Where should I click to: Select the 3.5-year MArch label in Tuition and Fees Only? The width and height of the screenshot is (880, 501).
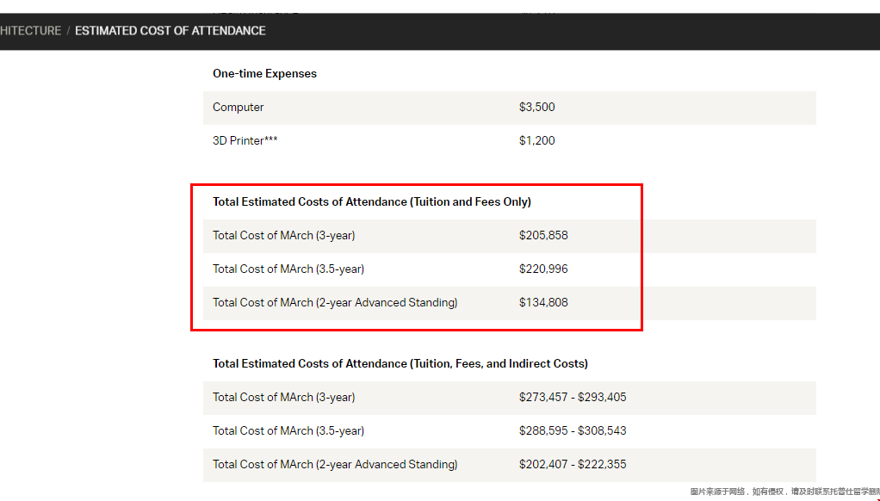(288, 269)
